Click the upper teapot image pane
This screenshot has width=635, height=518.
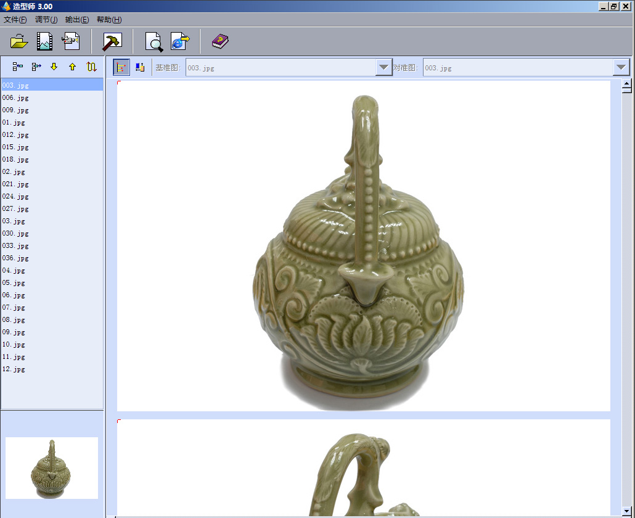[x=364, y=246]
